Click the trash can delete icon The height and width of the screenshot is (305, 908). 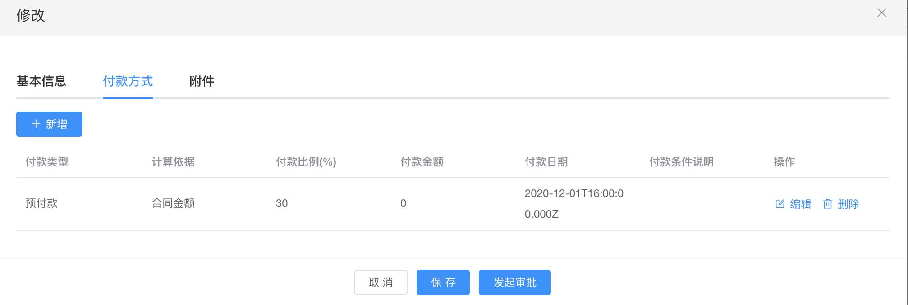(828, 204)
